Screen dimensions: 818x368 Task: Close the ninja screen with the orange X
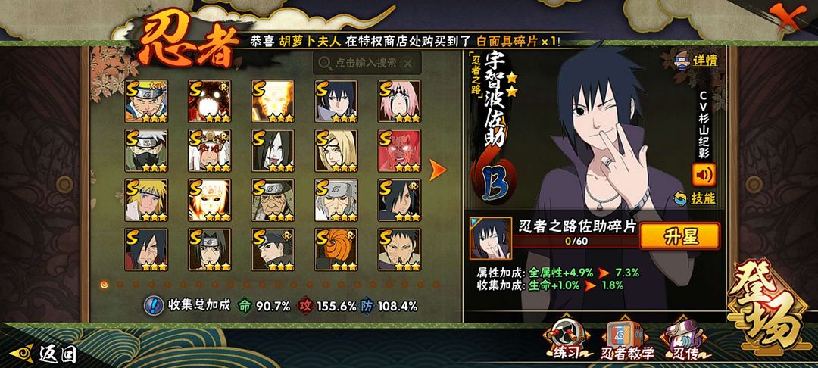point(788,17)
